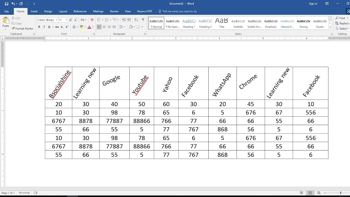Apply the Heading 1 style

tap(189, 23)
